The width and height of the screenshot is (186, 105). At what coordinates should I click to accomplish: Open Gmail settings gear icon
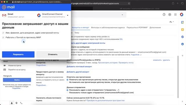170,15
